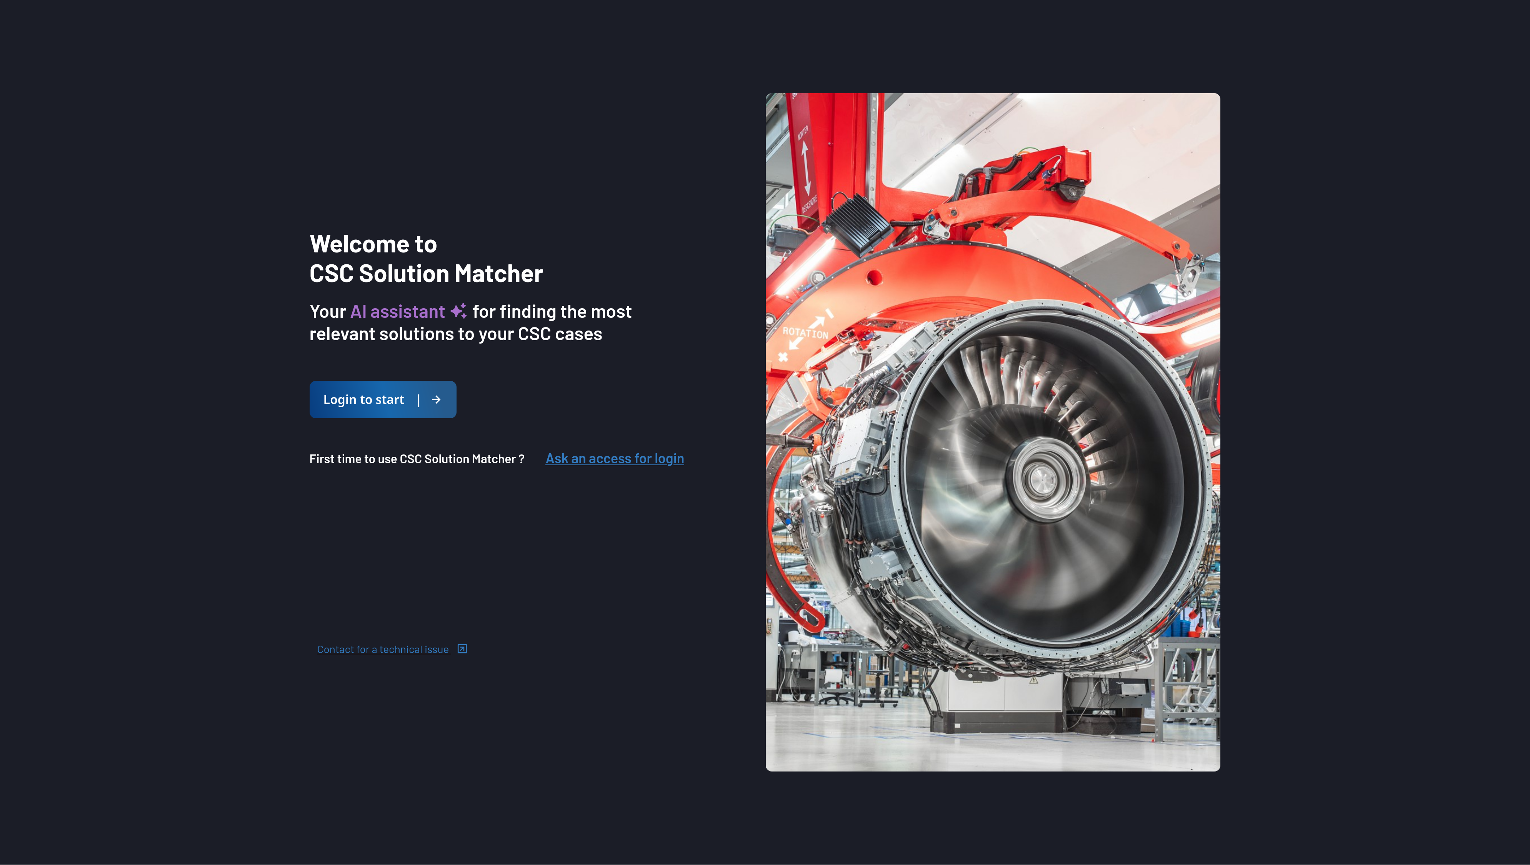
Task: Click the relevant solutions subtitle line
Action: tap(455, 334)
